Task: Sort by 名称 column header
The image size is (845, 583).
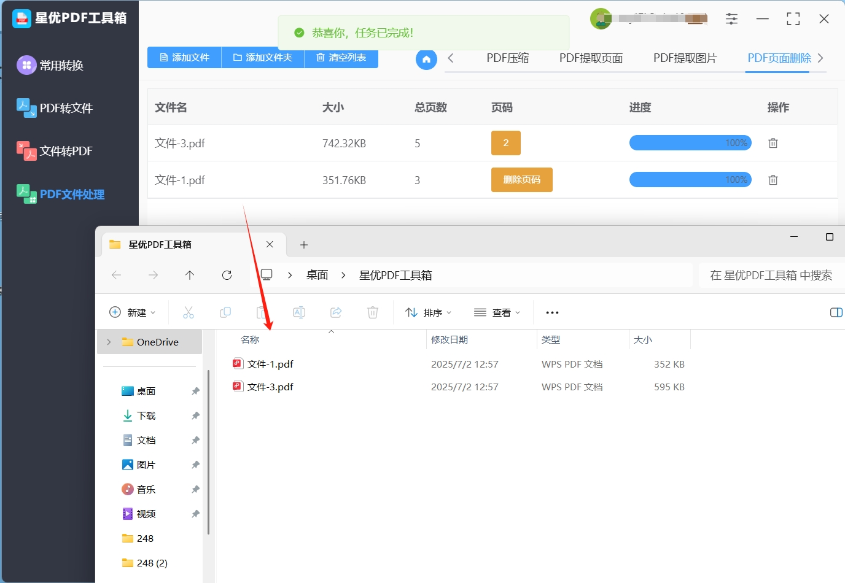Action: [x=250, y=339]
